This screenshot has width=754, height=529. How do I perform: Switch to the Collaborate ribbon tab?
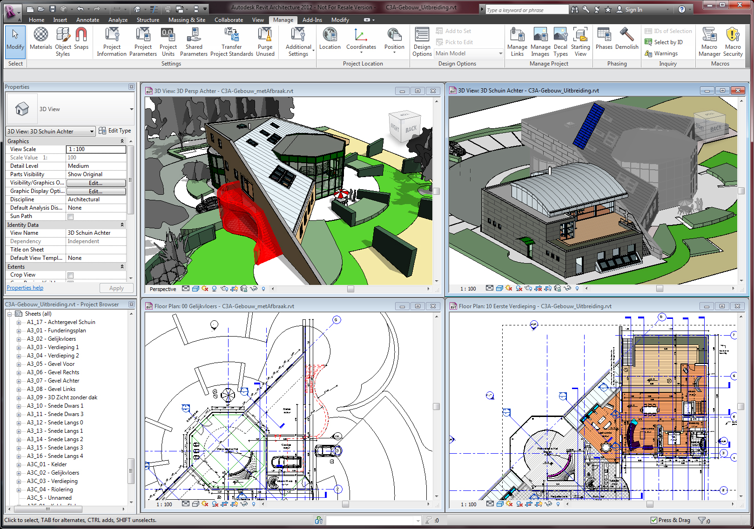tap(229, 20)
